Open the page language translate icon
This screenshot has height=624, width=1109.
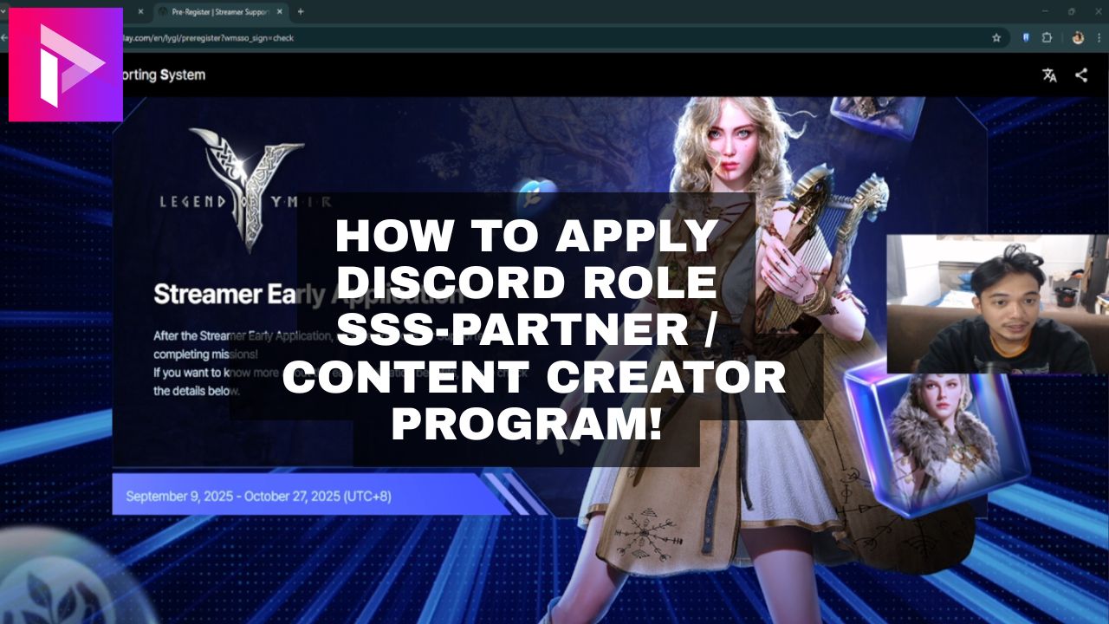(x=1050, y=75)
